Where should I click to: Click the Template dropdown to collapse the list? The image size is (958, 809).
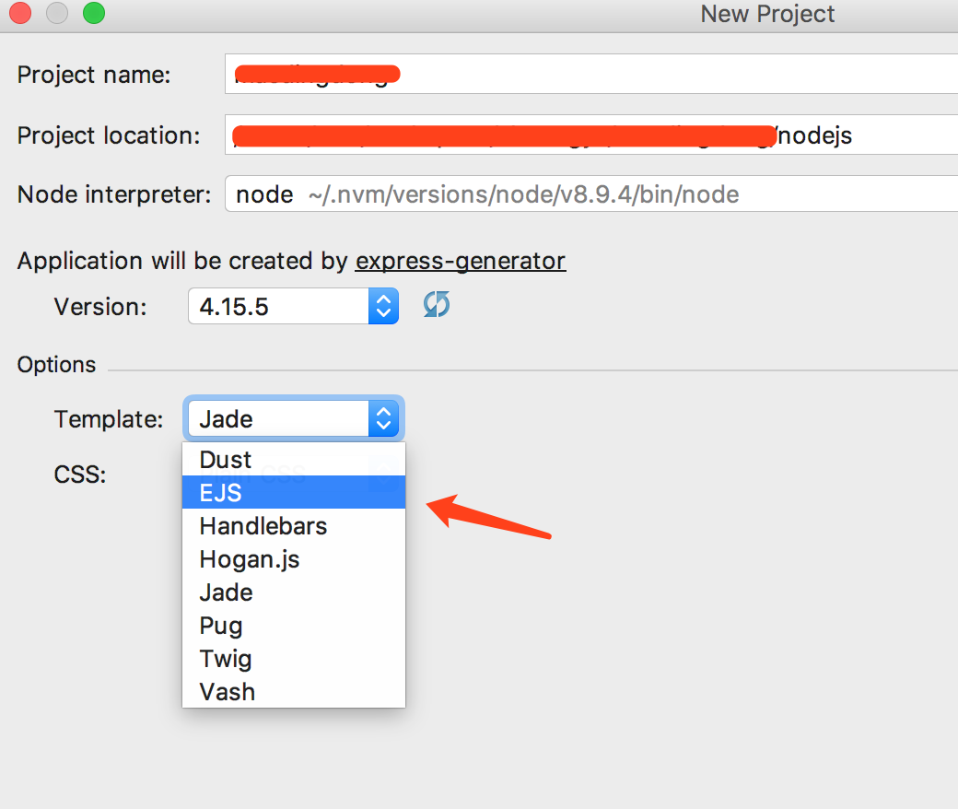click(x=276, y=417)
